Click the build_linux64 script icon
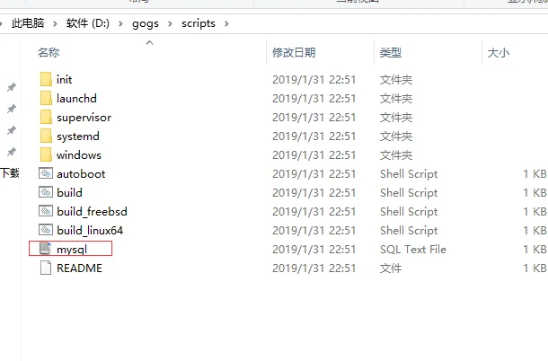548x361 pixels. click(x=46, y=230)
